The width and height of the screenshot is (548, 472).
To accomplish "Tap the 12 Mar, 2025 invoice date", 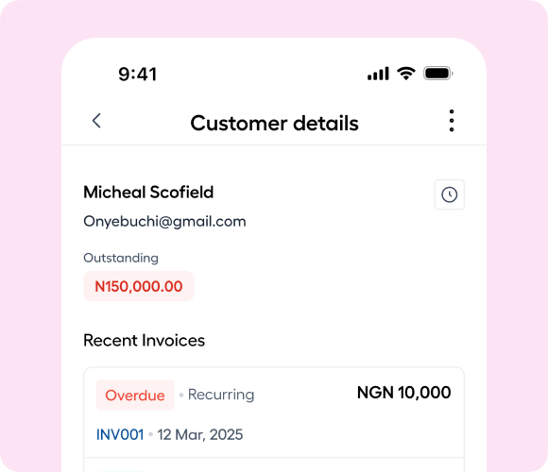I will [x=200, y=435].
